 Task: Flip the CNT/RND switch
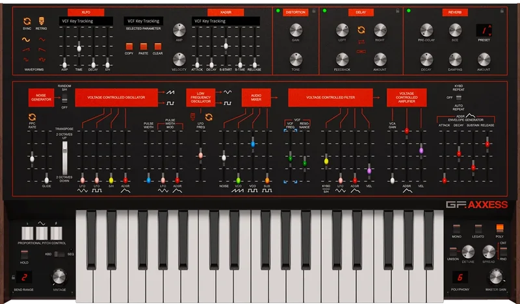coord(502,251)
